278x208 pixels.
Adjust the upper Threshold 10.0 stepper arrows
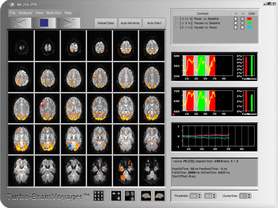pyautogui.click(x=213, y=196)
